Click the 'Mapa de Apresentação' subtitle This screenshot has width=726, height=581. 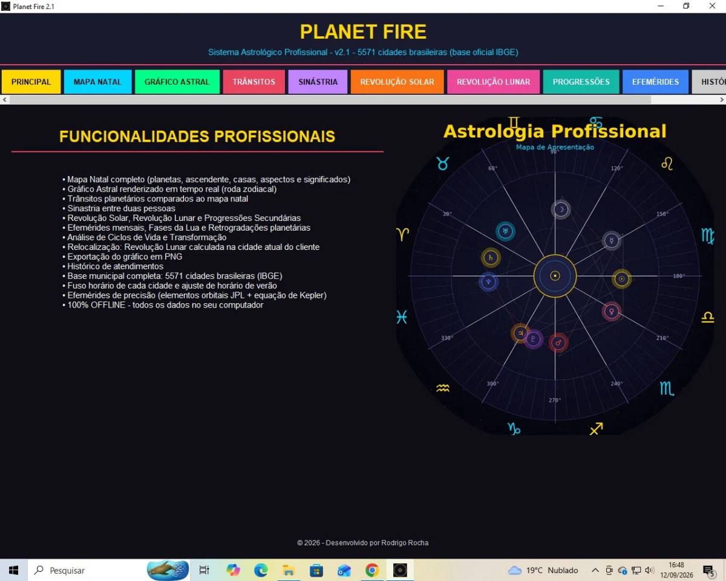coord(555,147)
